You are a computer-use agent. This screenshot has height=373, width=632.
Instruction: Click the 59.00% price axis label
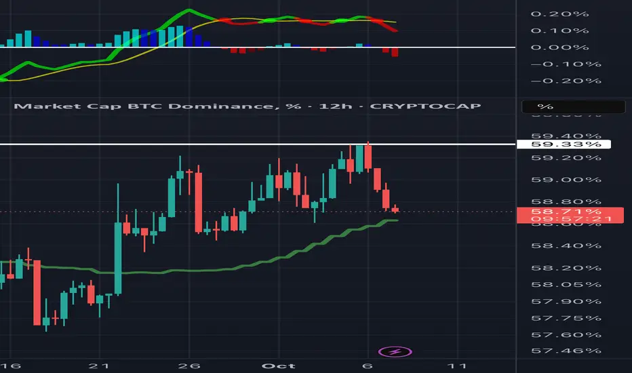[566, 180]
